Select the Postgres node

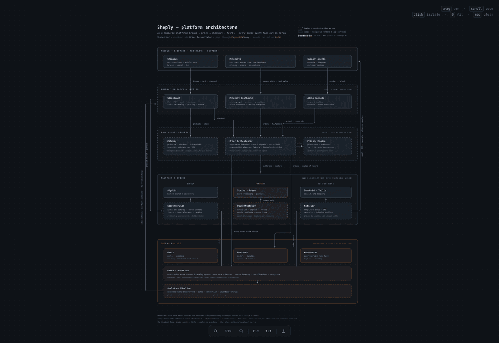click(261, 256)
